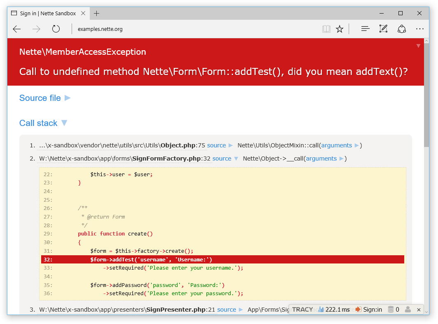
Task: Click highlighted line 32 addTest code
Action: click(223, 259)
